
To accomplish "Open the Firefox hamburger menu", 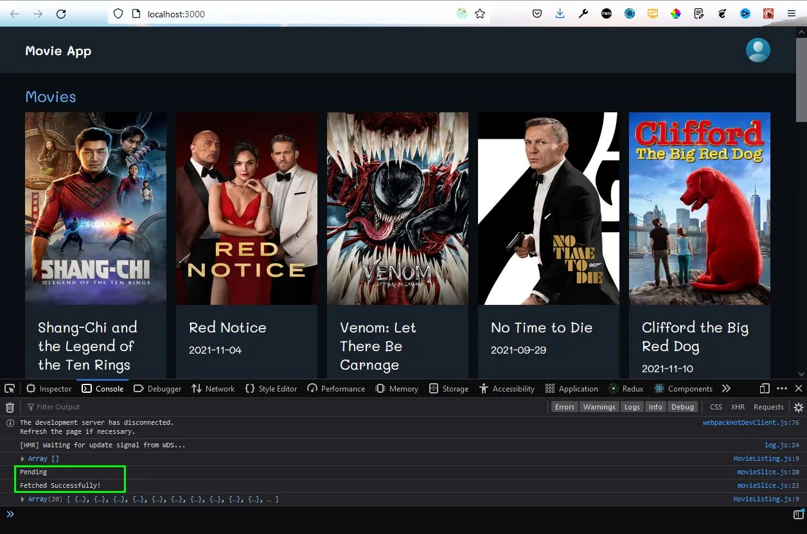I will coord(792,13).
